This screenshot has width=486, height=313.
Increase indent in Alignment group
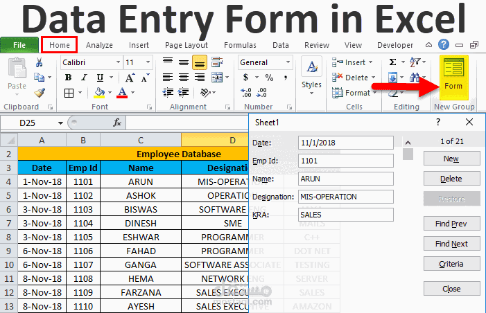click(x=184, y=92)
